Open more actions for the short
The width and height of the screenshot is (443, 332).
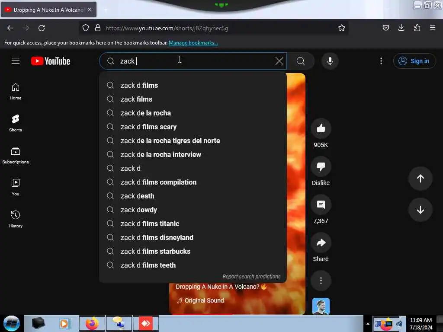[321, 281]
